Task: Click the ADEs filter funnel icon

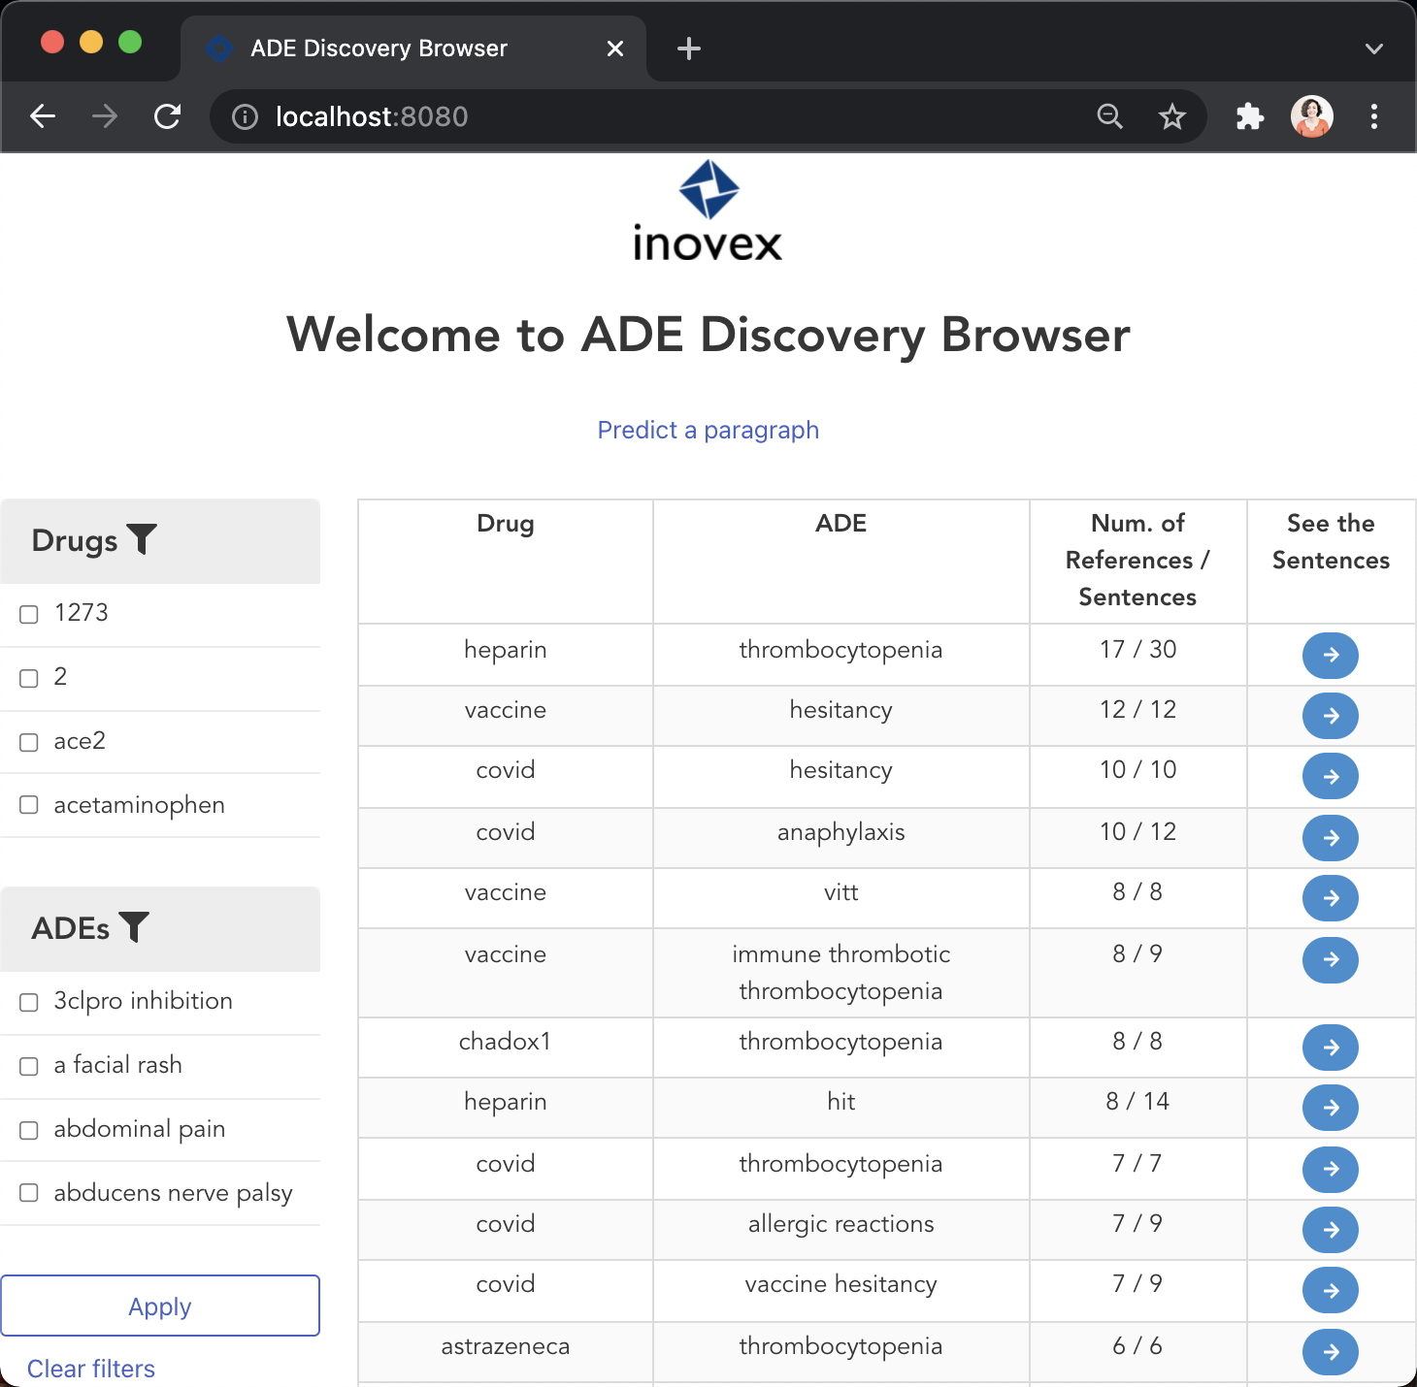Action: pos(134,927)
